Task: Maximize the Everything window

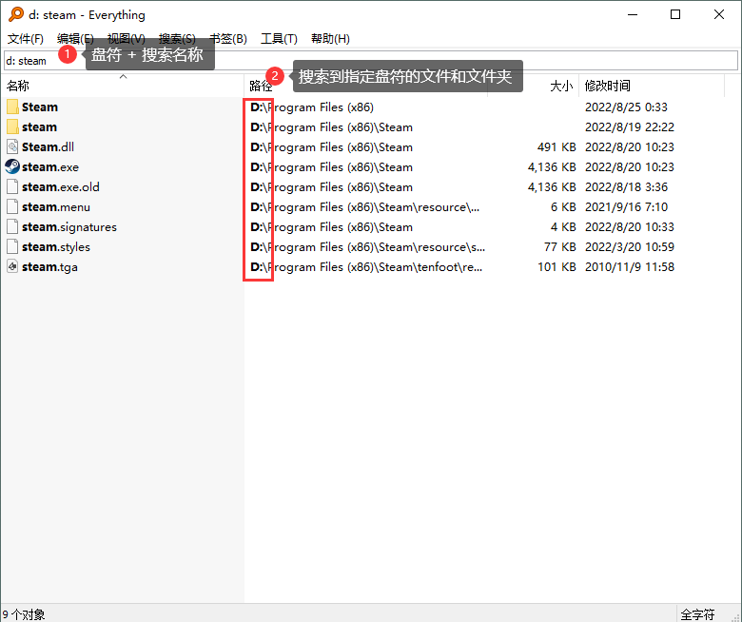Action: [675, 14]
